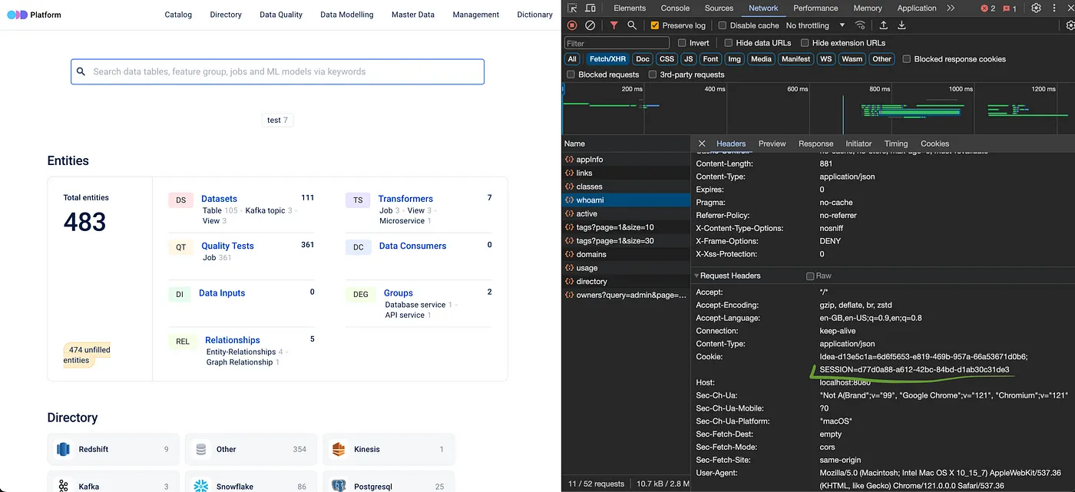Clear the network log

[590, 25]
